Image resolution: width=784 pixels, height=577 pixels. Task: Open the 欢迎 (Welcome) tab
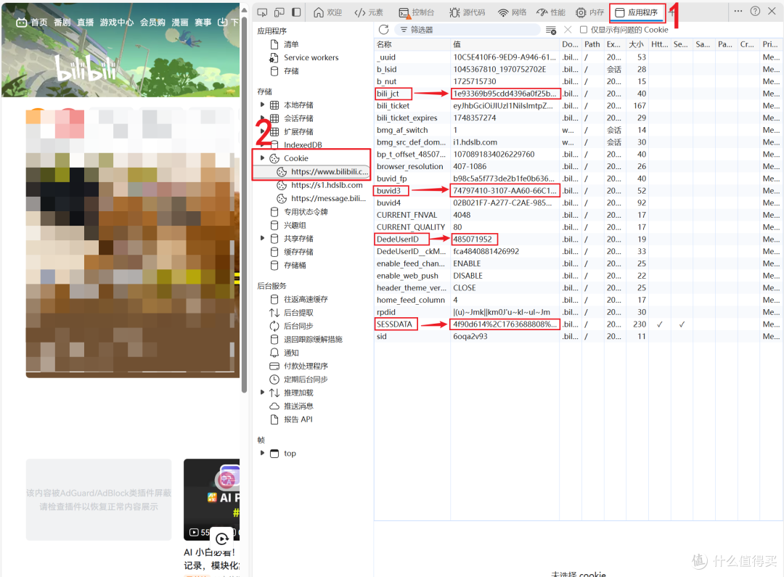(327, 12)
